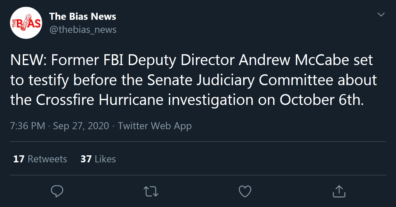Viewport: 396px width, 207px height.
Task: View the 17 Retweets list
Action: coord(40,159)
